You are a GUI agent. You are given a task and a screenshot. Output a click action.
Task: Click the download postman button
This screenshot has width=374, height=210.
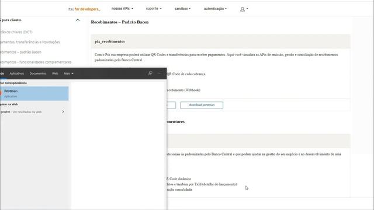[202, 105]
